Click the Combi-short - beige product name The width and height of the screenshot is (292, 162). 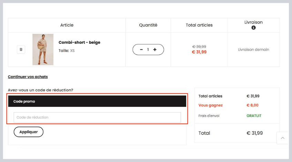click(79, 42)
